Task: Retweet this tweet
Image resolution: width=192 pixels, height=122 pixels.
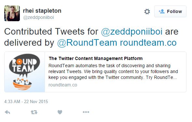Action: coord(34,112)
